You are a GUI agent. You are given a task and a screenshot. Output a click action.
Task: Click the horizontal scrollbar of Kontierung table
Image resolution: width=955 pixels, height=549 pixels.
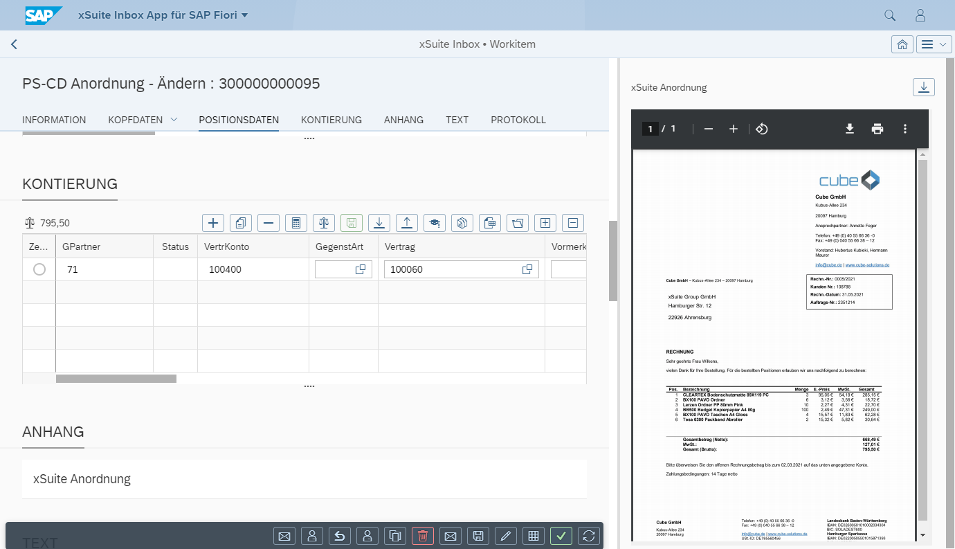pos(116,379)
